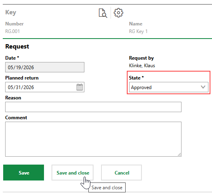Click the Save and close tooltip
Image resolution: width=212 pixels, height=196 pixels.
107,188
